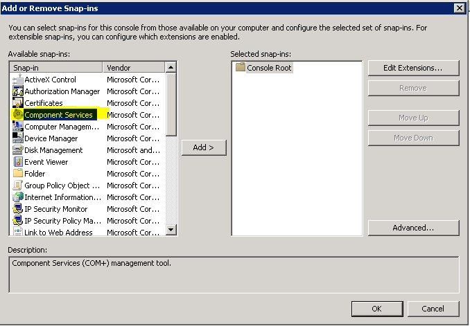The height and width of the screenshot is (326, 470).
Task: Choose the Group Policy Object snap-in
Action: (x=57, y=185)
